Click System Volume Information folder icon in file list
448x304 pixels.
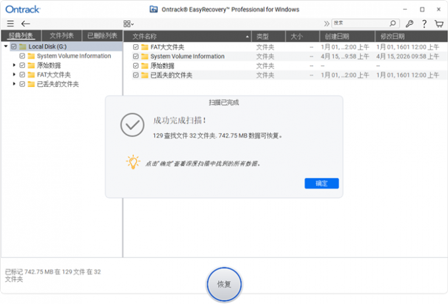145,56
